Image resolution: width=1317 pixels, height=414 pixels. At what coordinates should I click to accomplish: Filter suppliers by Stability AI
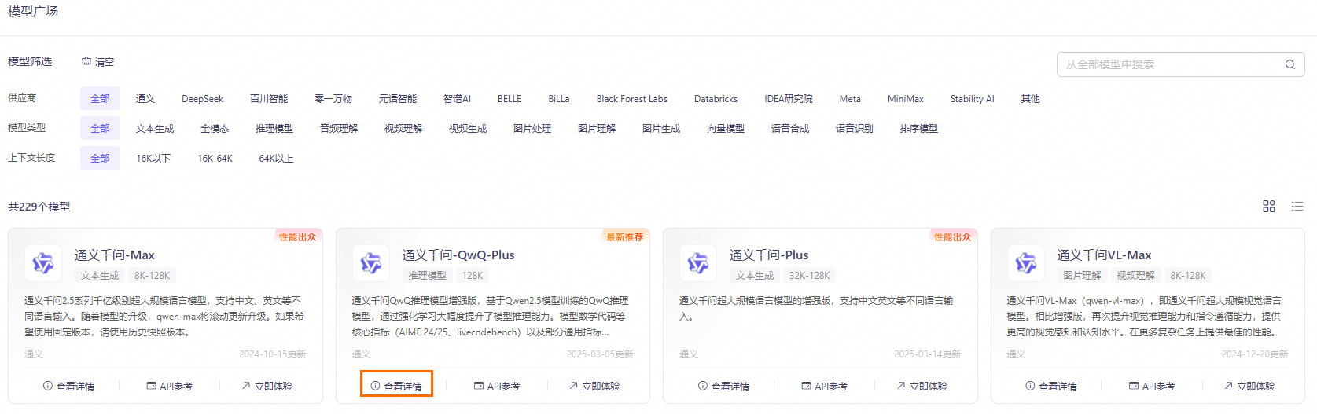point(972,99)
